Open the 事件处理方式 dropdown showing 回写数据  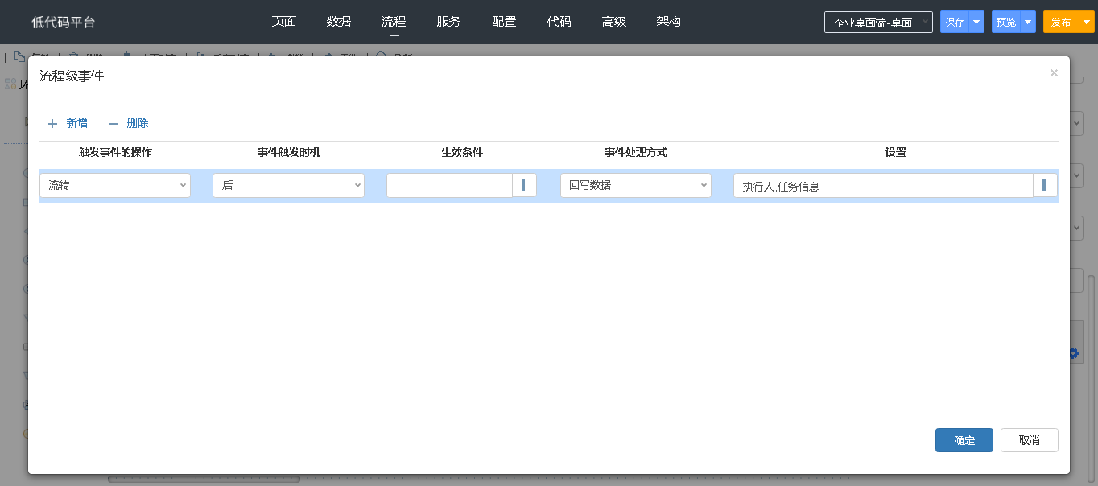coord(635,185)
